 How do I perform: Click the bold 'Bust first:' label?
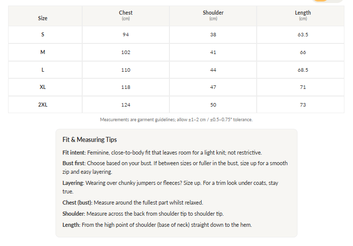[74, 164]
